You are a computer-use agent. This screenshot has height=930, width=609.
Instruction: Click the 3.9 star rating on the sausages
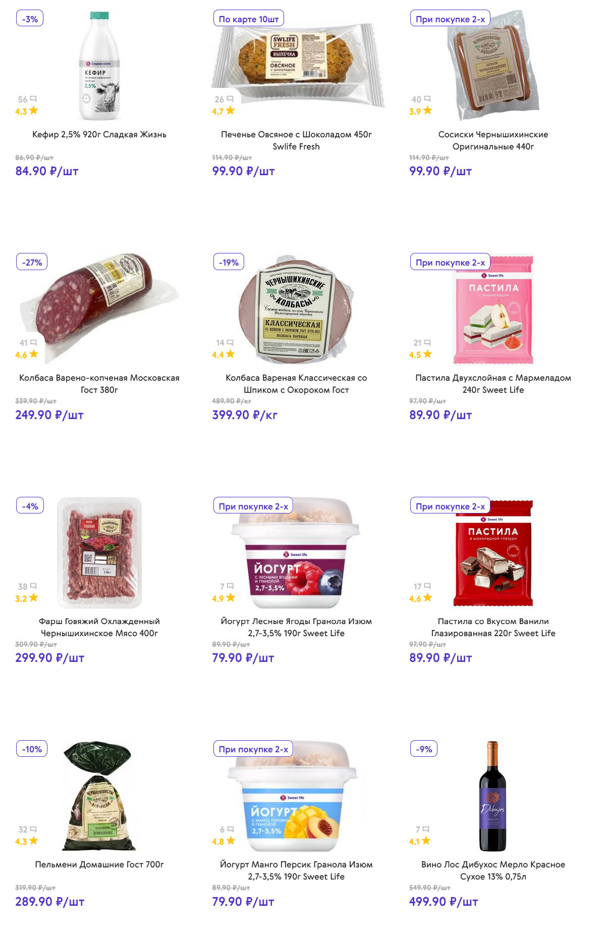click(420, 111)
